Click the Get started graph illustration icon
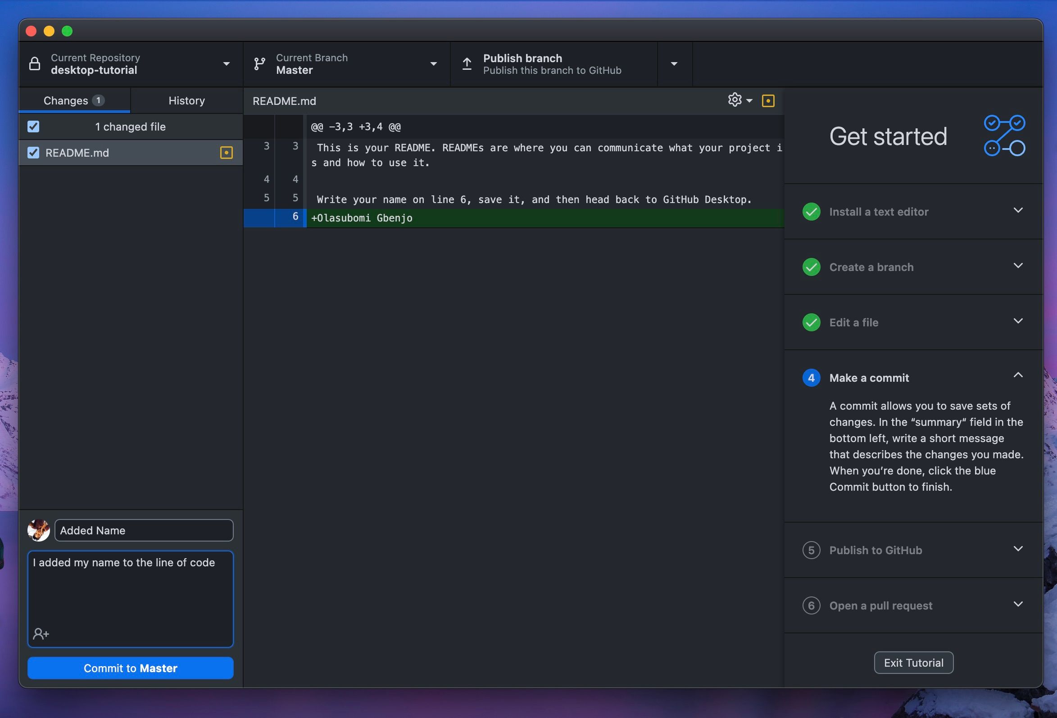This screenshot has width=1057, height=718. [x=1004, y=135]
